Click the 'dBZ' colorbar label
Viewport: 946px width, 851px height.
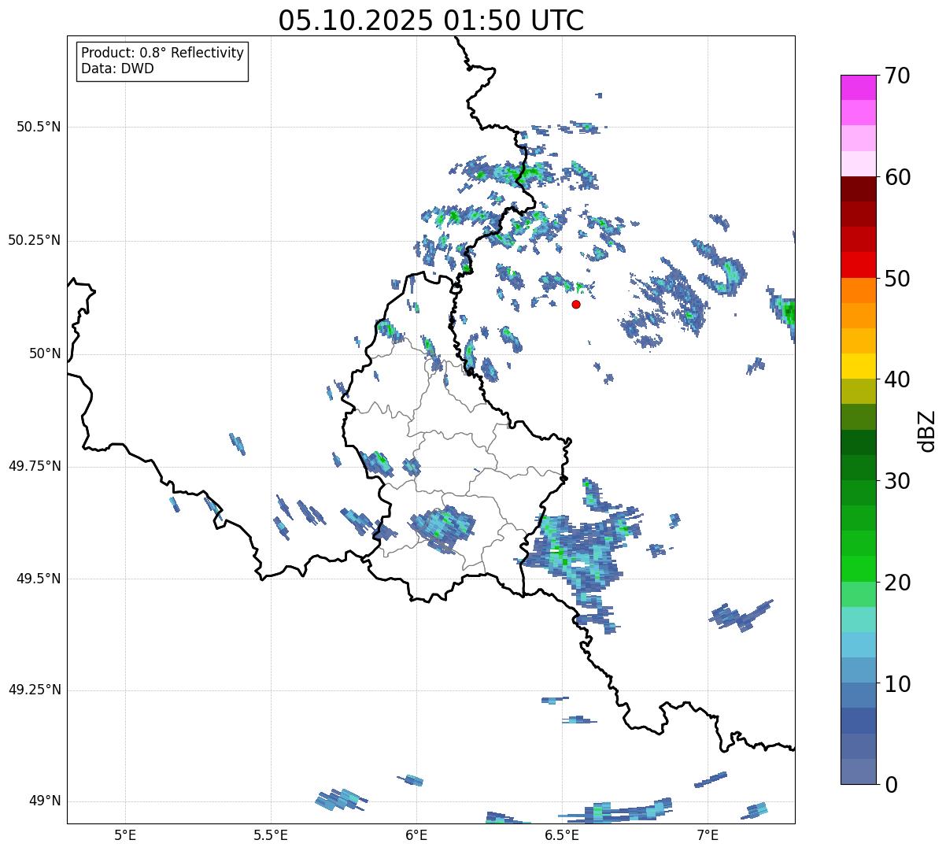tap(926, 430)
